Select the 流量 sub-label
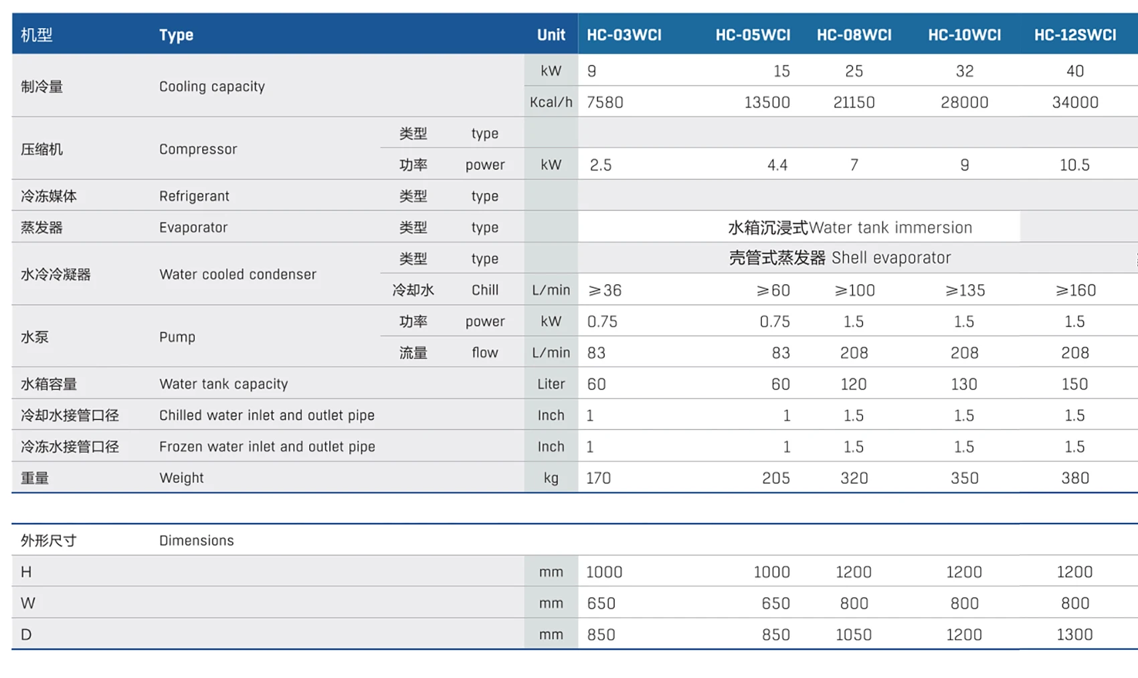 point(413,353)
